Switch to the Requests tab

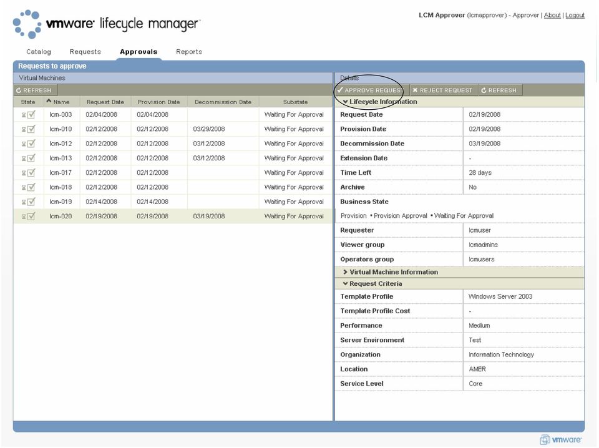(85, 52)
